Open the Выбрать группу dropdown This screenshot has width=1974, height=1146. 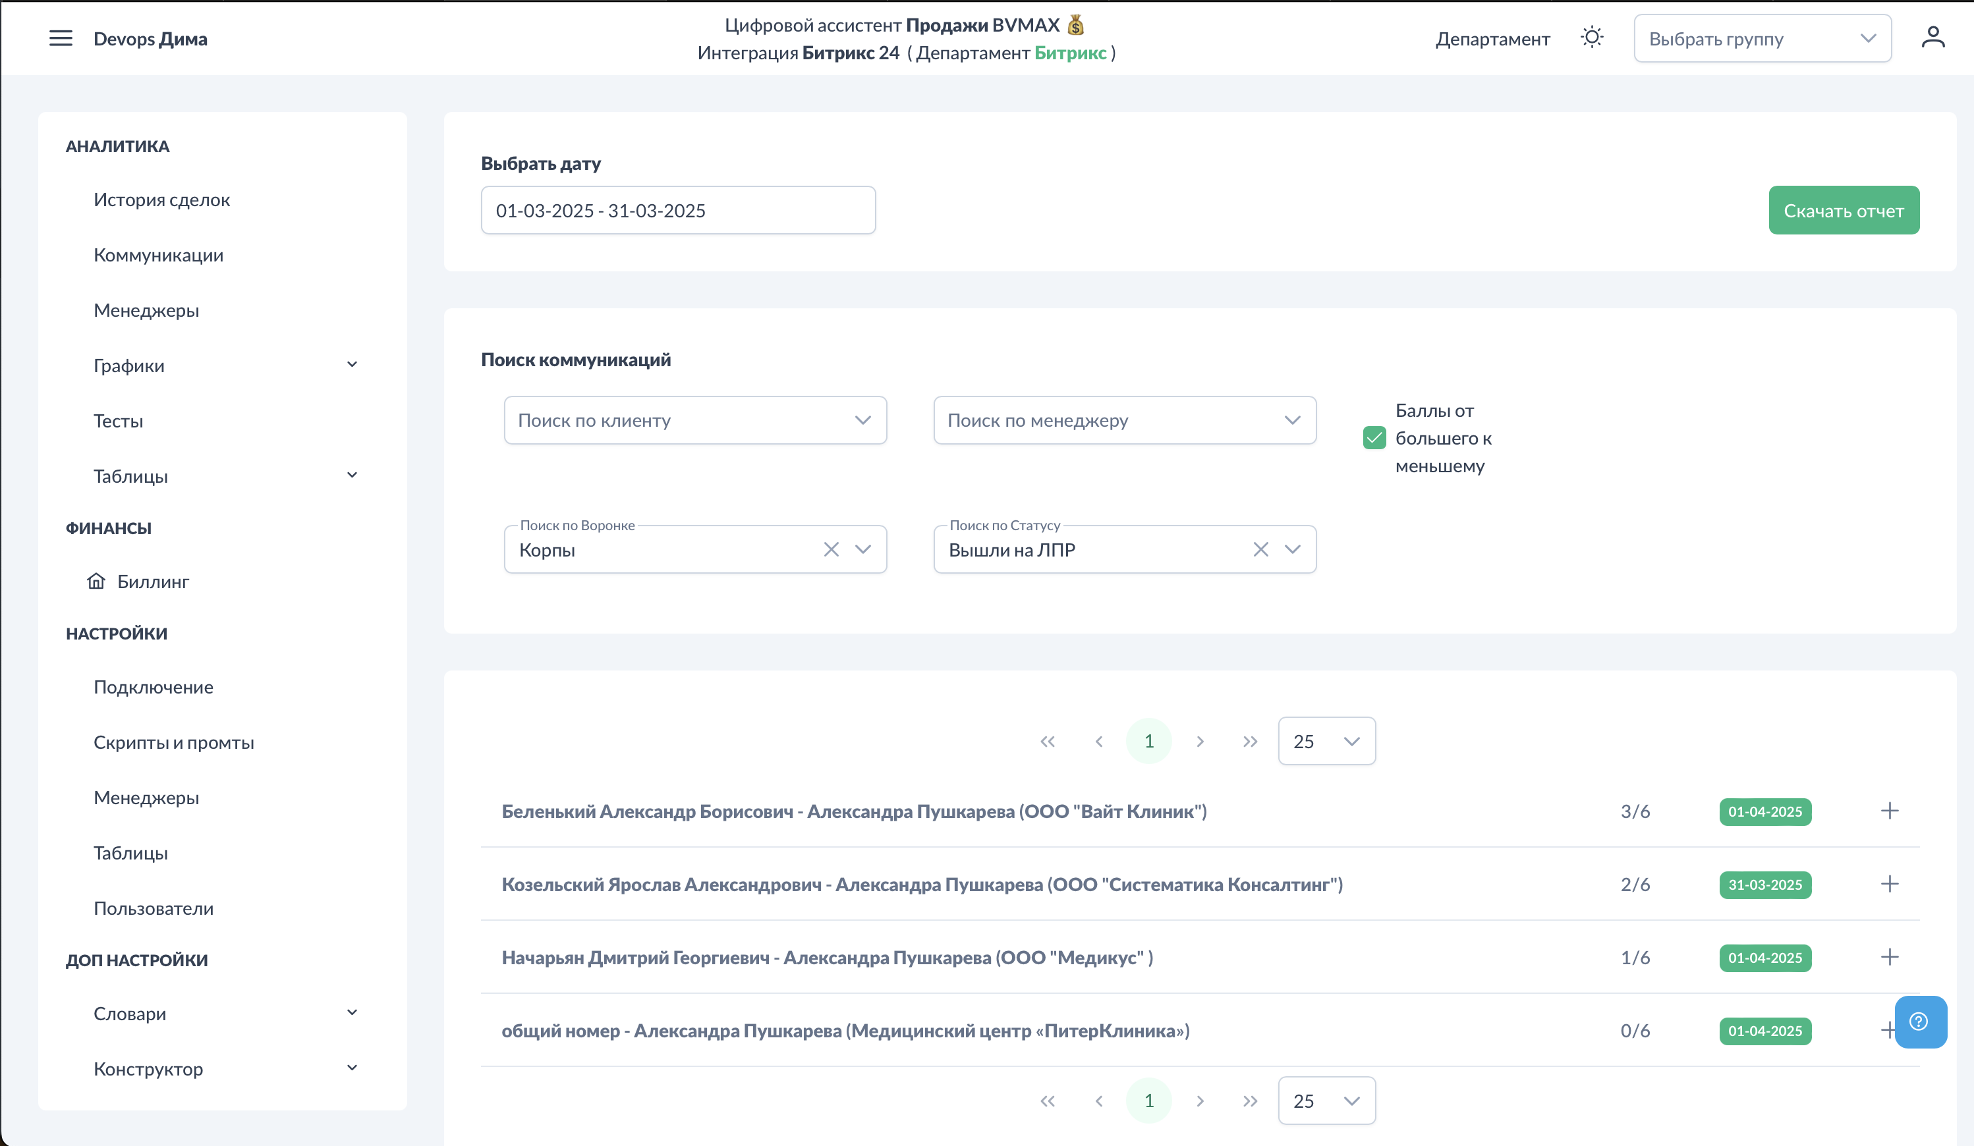click(x=1762, y=38)
